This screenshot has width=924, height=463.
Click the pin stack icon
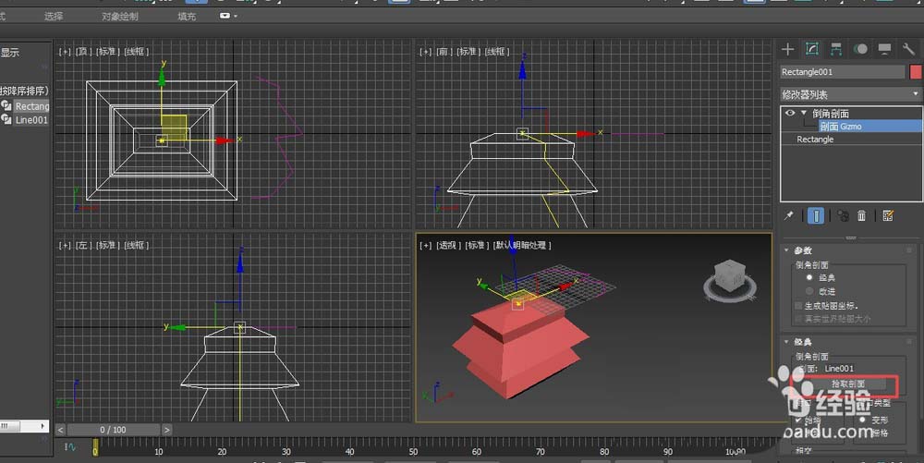789,215
